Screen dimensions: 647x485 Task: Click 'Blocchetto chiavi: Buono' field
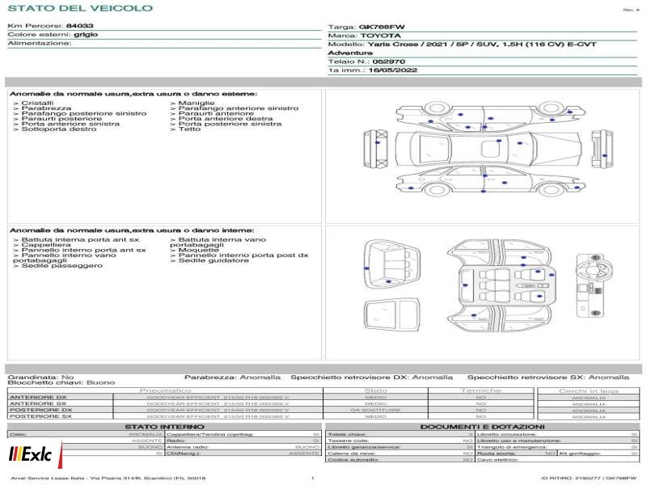coord(61,382)
